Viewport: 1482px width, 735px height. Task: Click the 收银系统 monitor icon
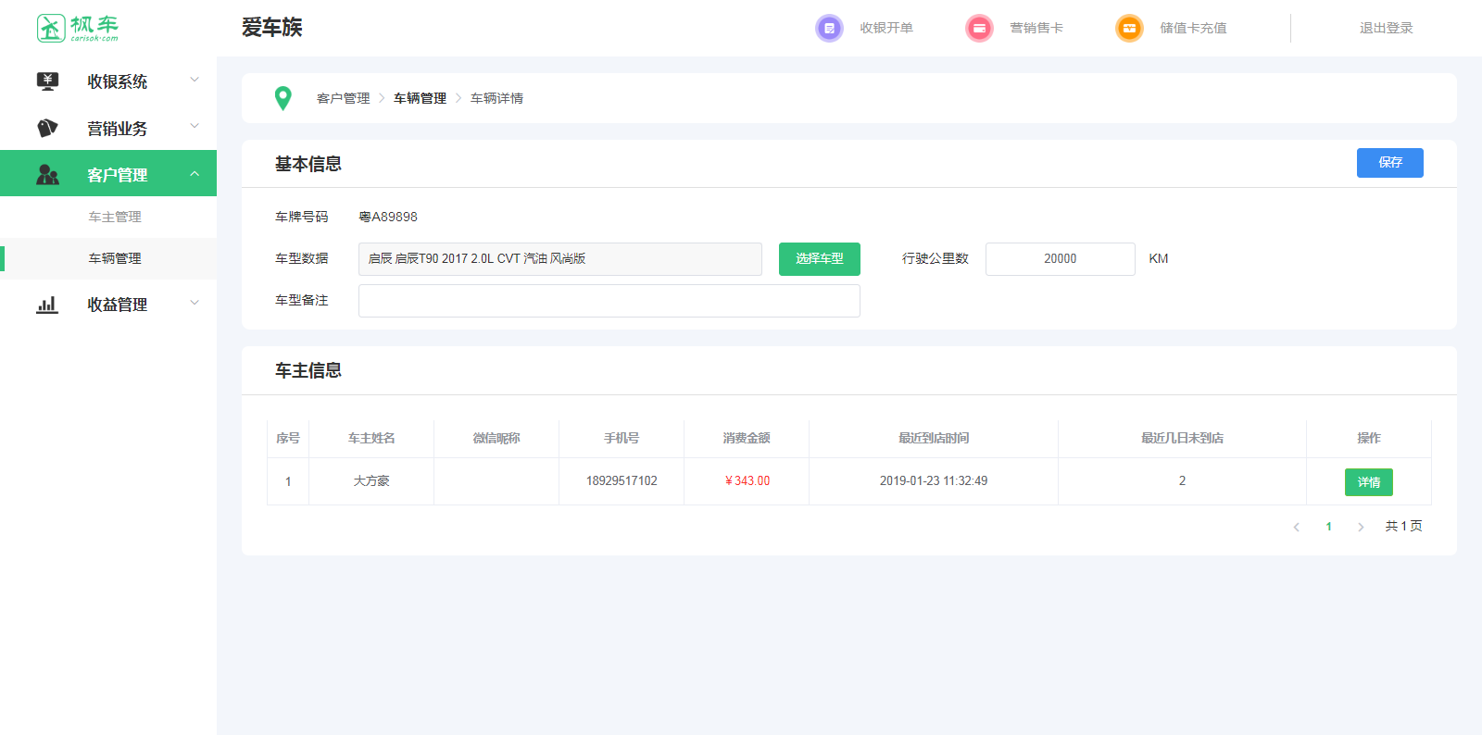tap(47, 81)
